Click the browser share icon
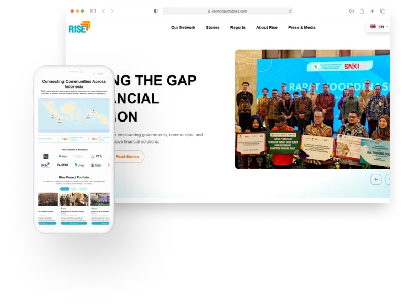This screenshot has width=403, height=307. pyautogui.click(x=362, y=11)
